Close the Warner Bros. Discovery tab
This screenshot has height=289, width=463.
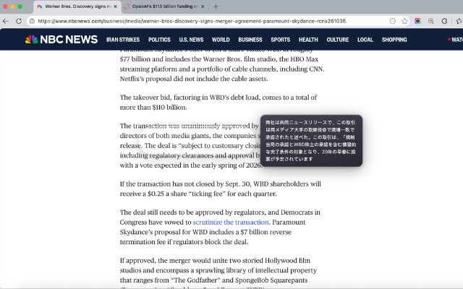[x=115, y=7]
